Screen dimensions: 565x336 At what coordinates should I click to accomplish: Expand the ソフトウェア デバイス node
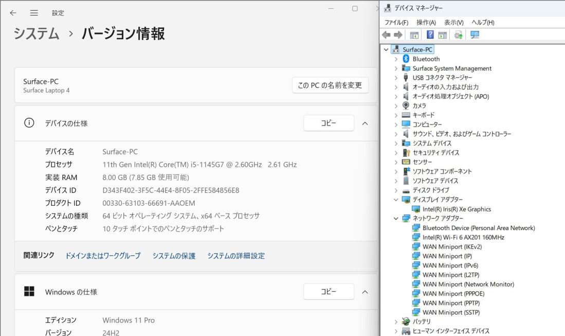(x=396, y=181)
